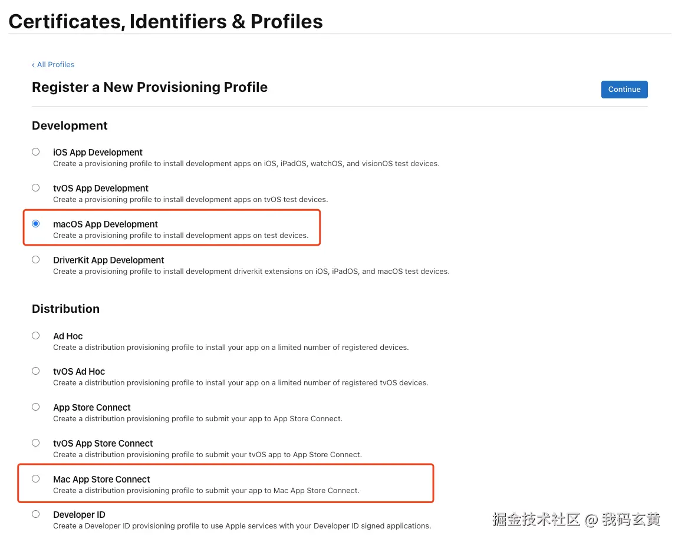This screenshot has width=675, height=542.
Task: Choose tvOS Ad Hoc radio button
Action: coord(36,371)
